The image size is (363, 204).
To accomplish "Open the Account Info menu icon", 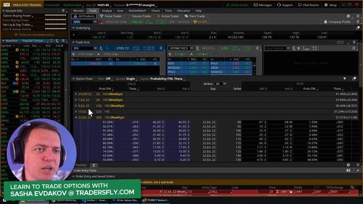I will pyautogui.click(x=63, y=11).
